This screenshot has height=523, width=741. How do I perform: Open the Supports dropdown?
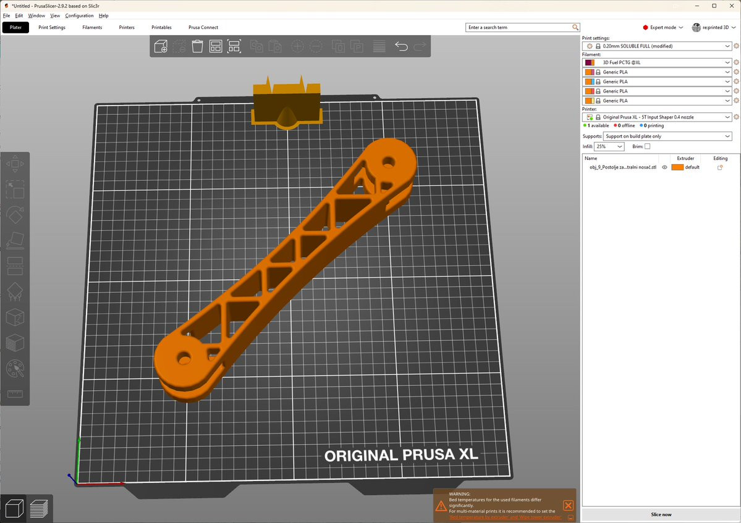pos(667,136)
